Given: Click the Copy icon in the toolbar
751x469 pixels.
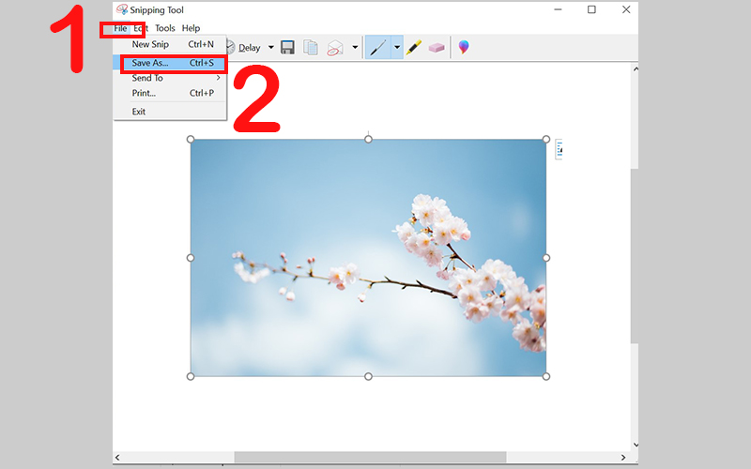Looking at the screenshot, I should (x=311, y=48).
